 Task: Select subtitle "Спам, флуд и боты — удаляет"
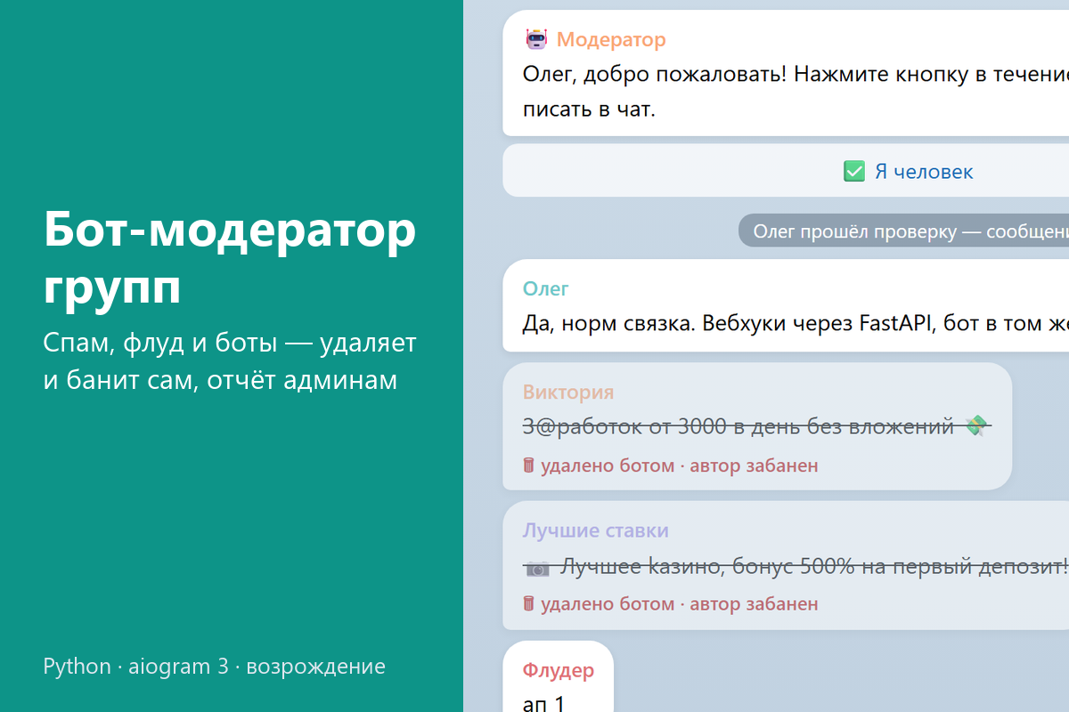coord(230,344)
